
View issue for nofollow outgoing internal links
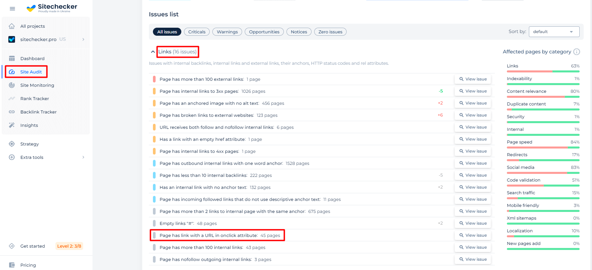(x=473, y=259)
